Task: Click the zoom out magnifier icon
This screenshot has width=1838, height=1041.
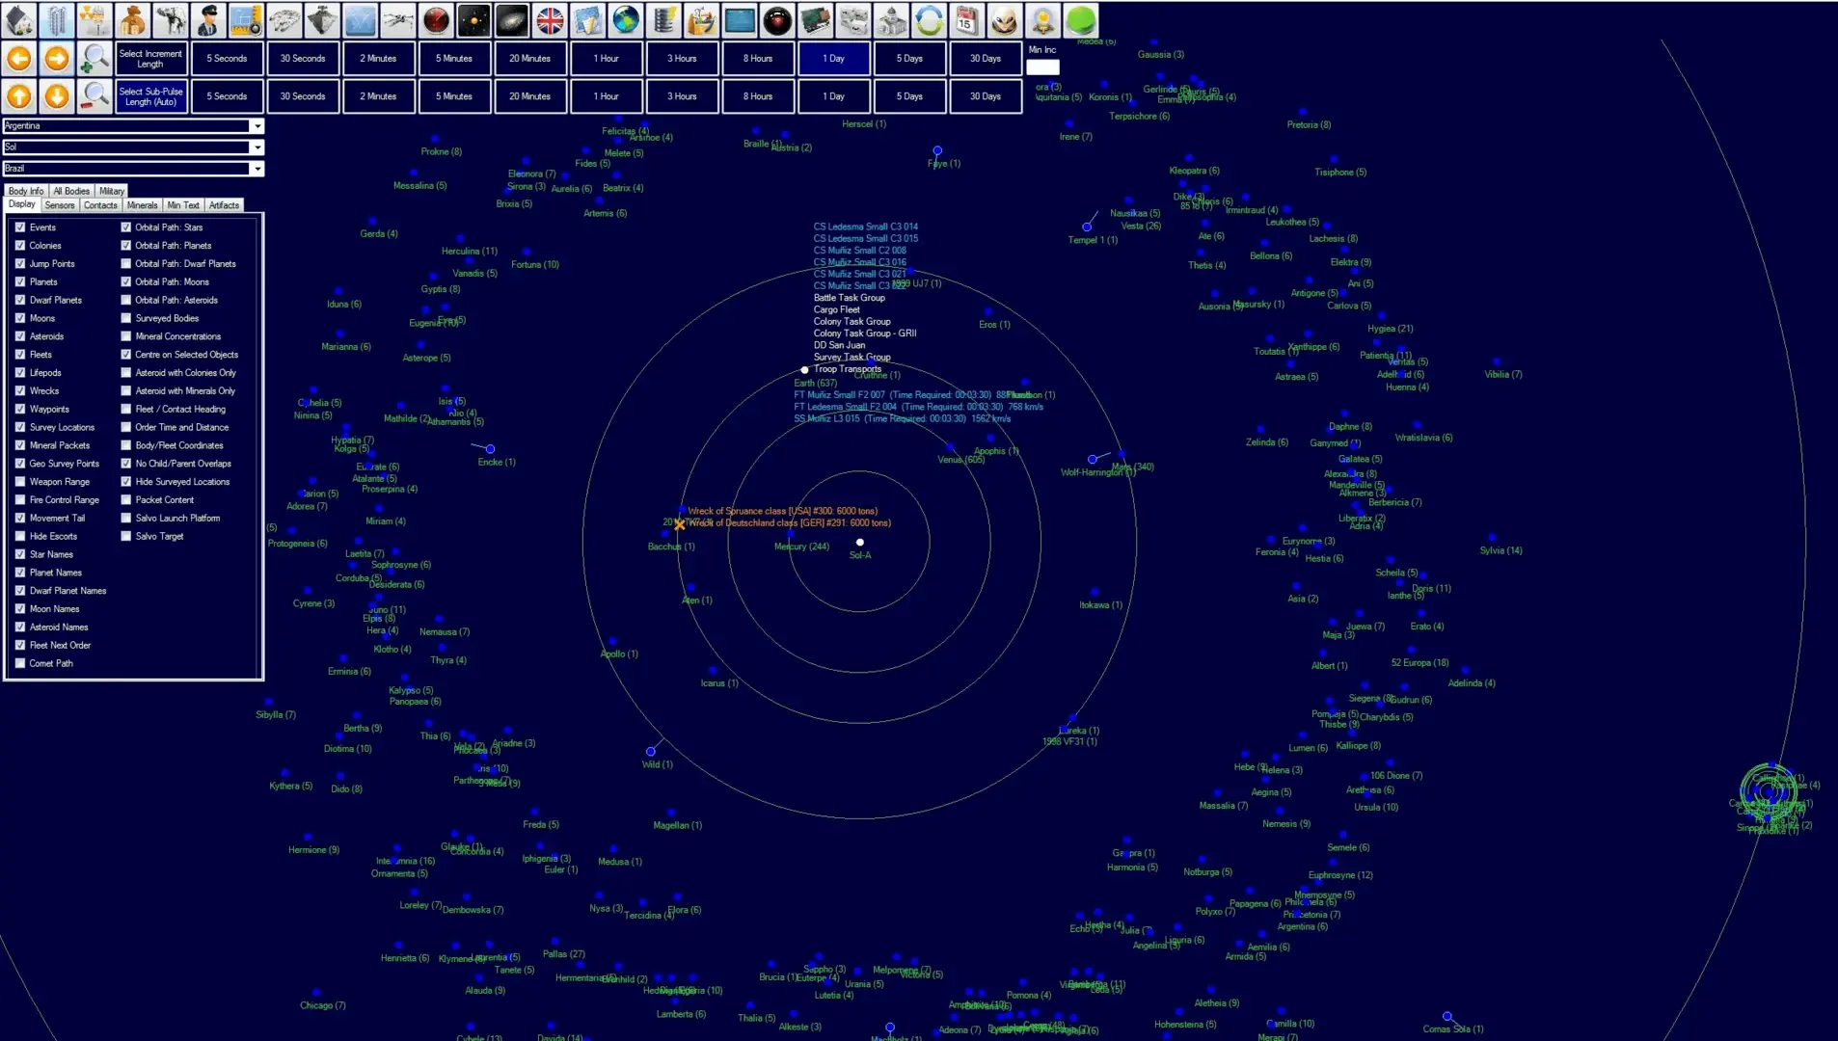Action: coord(95,96)
